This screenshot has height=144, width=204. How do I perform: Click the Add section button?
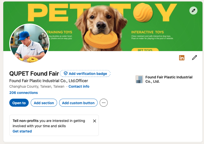tap(44, 103)
